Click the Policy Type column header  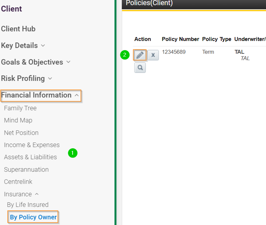(x=217, y=39)
